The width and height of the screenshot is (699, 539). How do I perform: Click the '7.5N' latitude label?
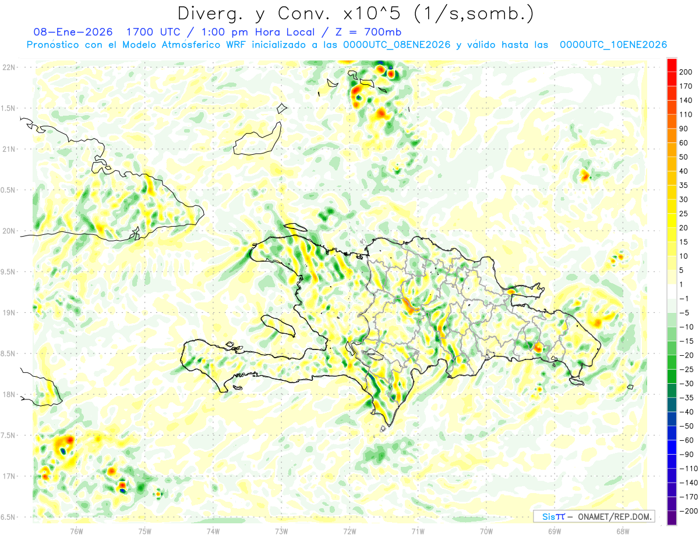(x=8, y=436)
